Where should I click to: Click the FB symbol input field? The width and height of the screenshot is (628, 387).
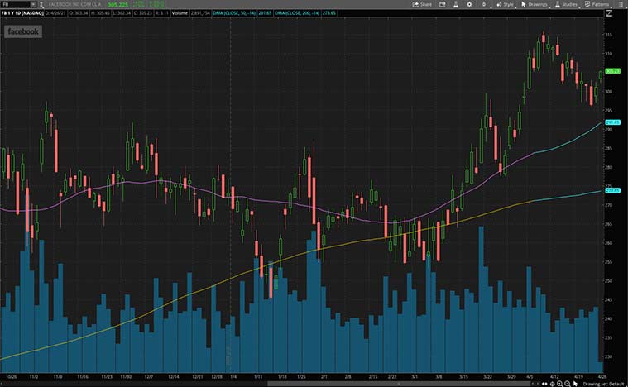(x=15, y=4)
